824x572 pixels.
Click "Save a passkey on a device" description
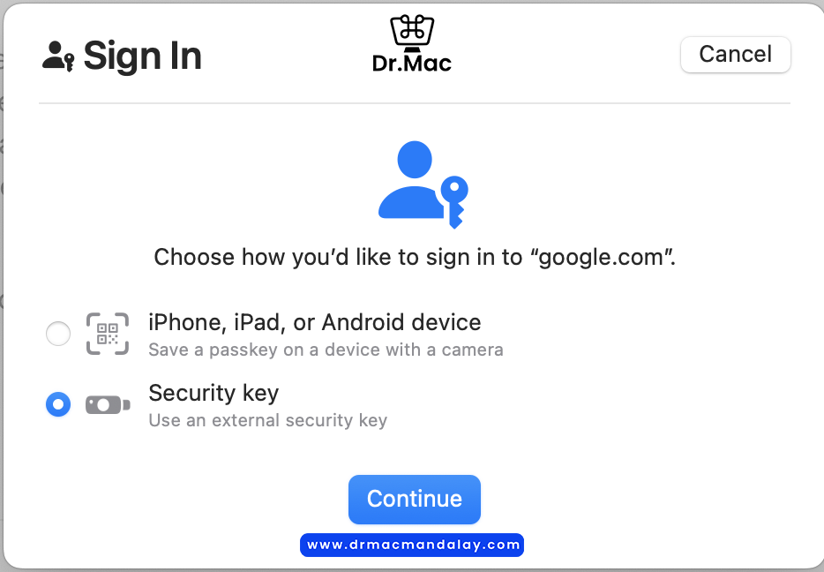[326, 350]
